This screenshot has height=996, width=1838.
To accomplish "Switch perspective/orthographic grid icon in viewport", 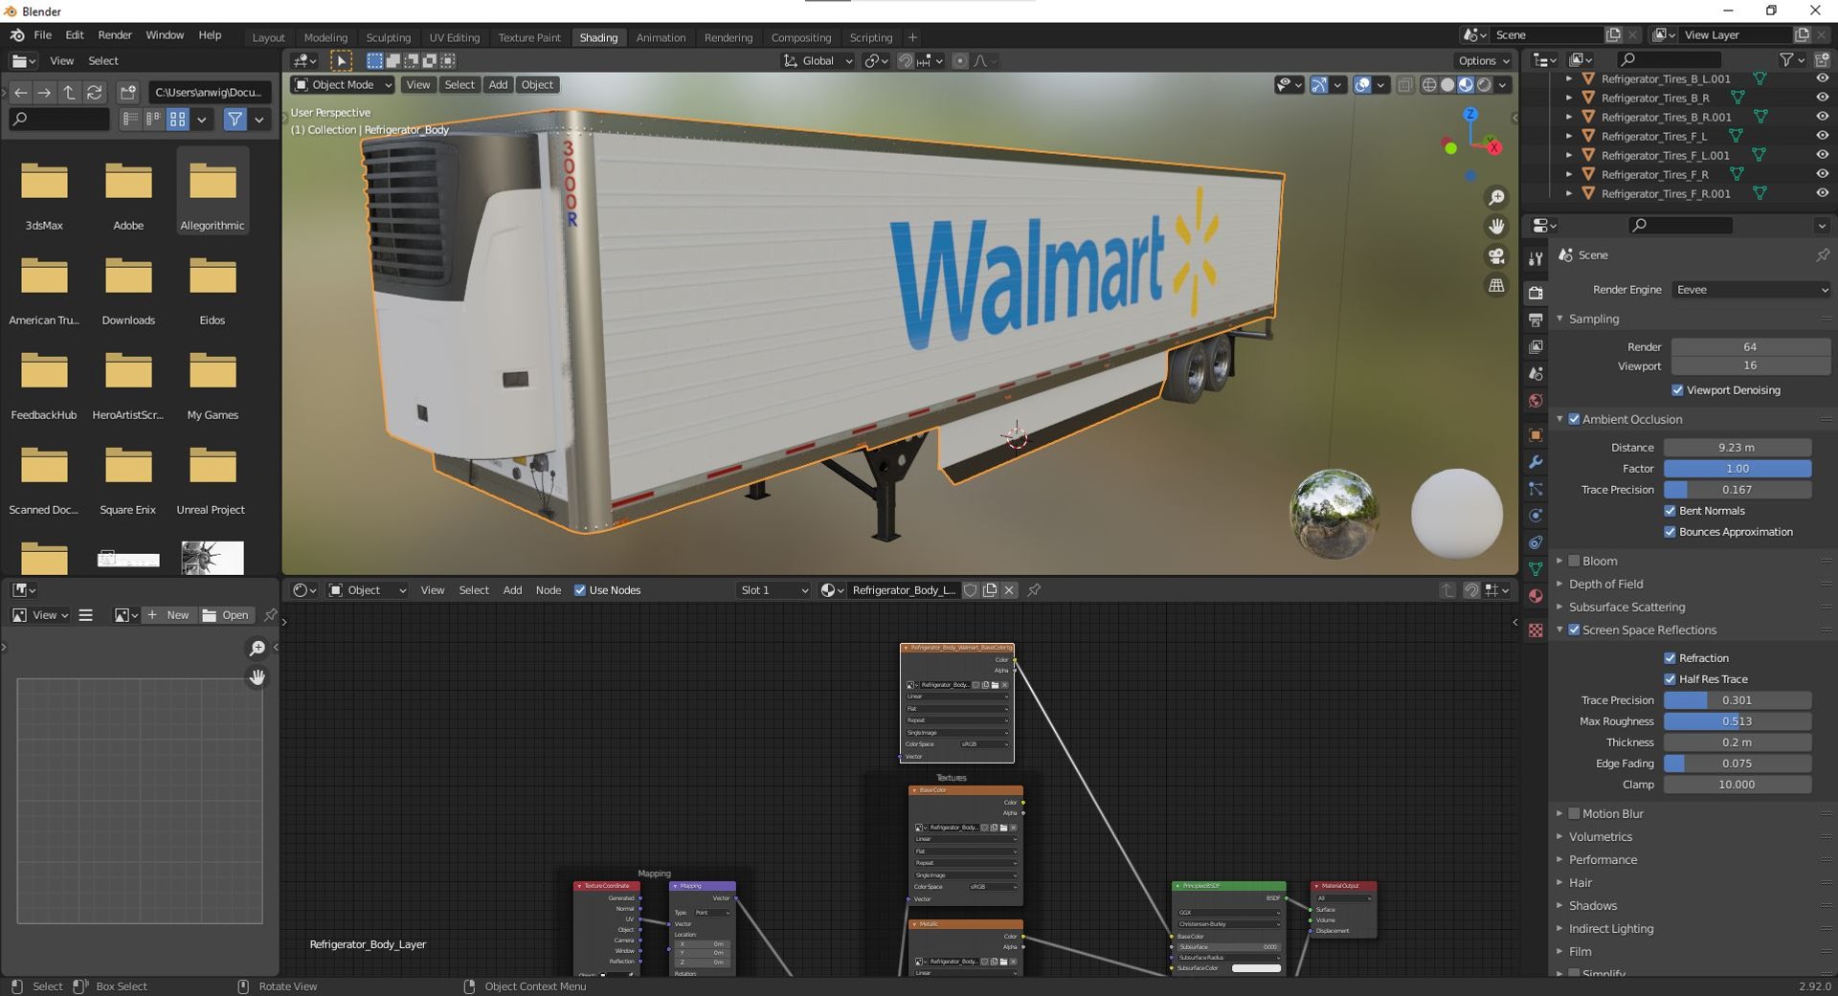I will pos(1495,286).
